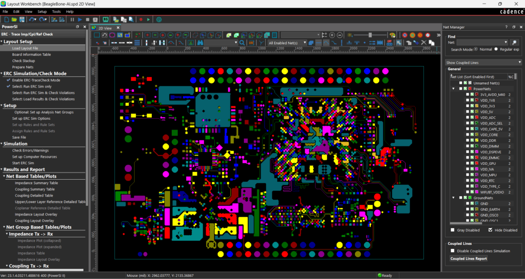The image size is (525, 279).
Task: Click Start ERC Sim
Action: (x=23, y=163)
